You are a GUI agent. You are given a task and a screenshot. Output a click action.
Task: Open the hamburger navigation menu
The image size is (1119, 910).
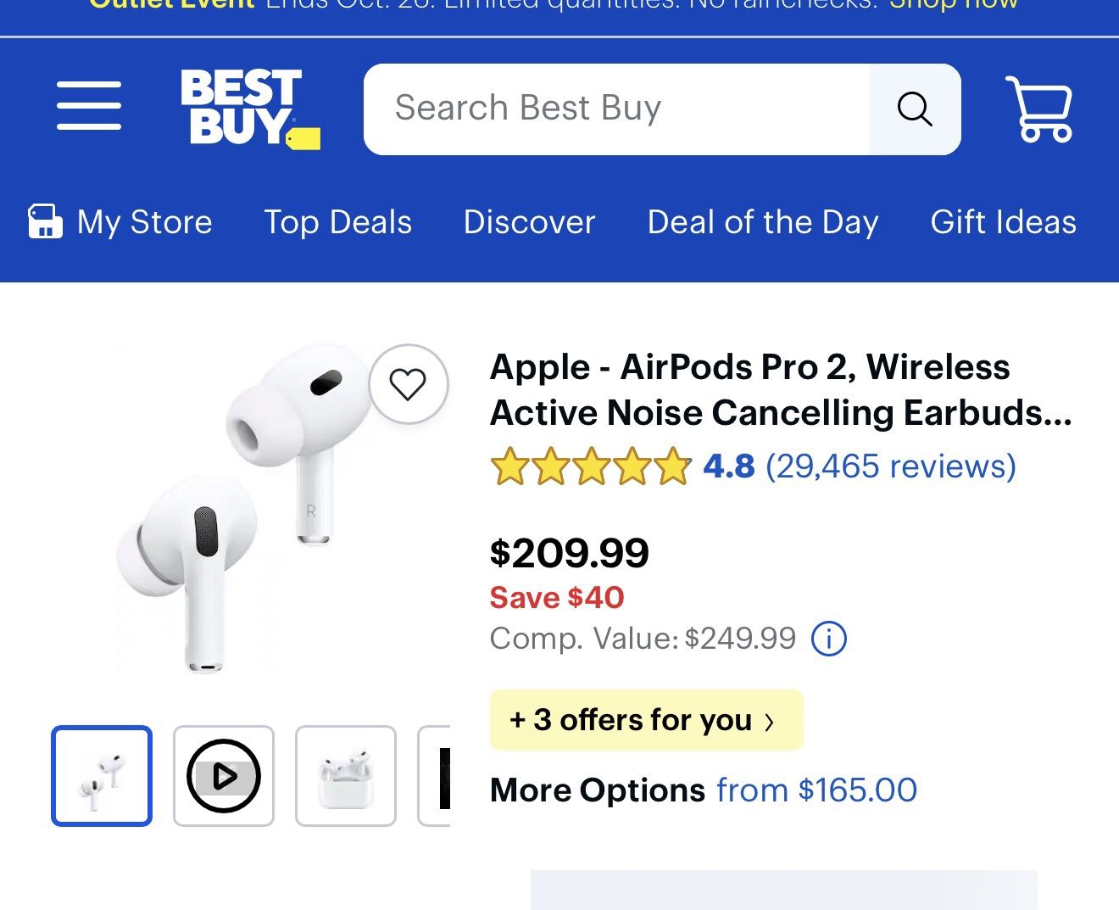click(x=88, y=106)
